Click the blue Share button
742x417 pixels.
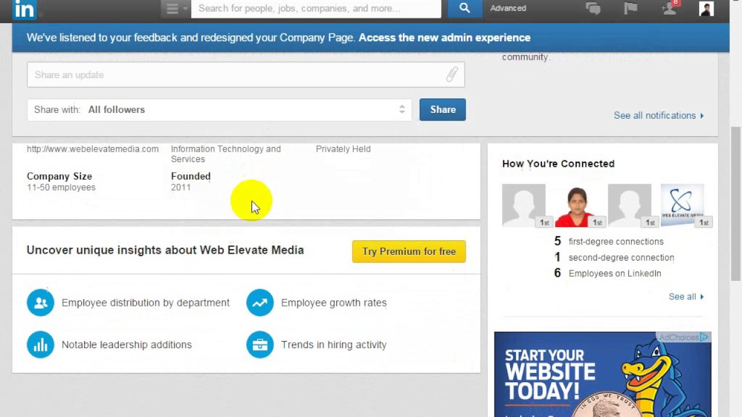coord(443,109)
